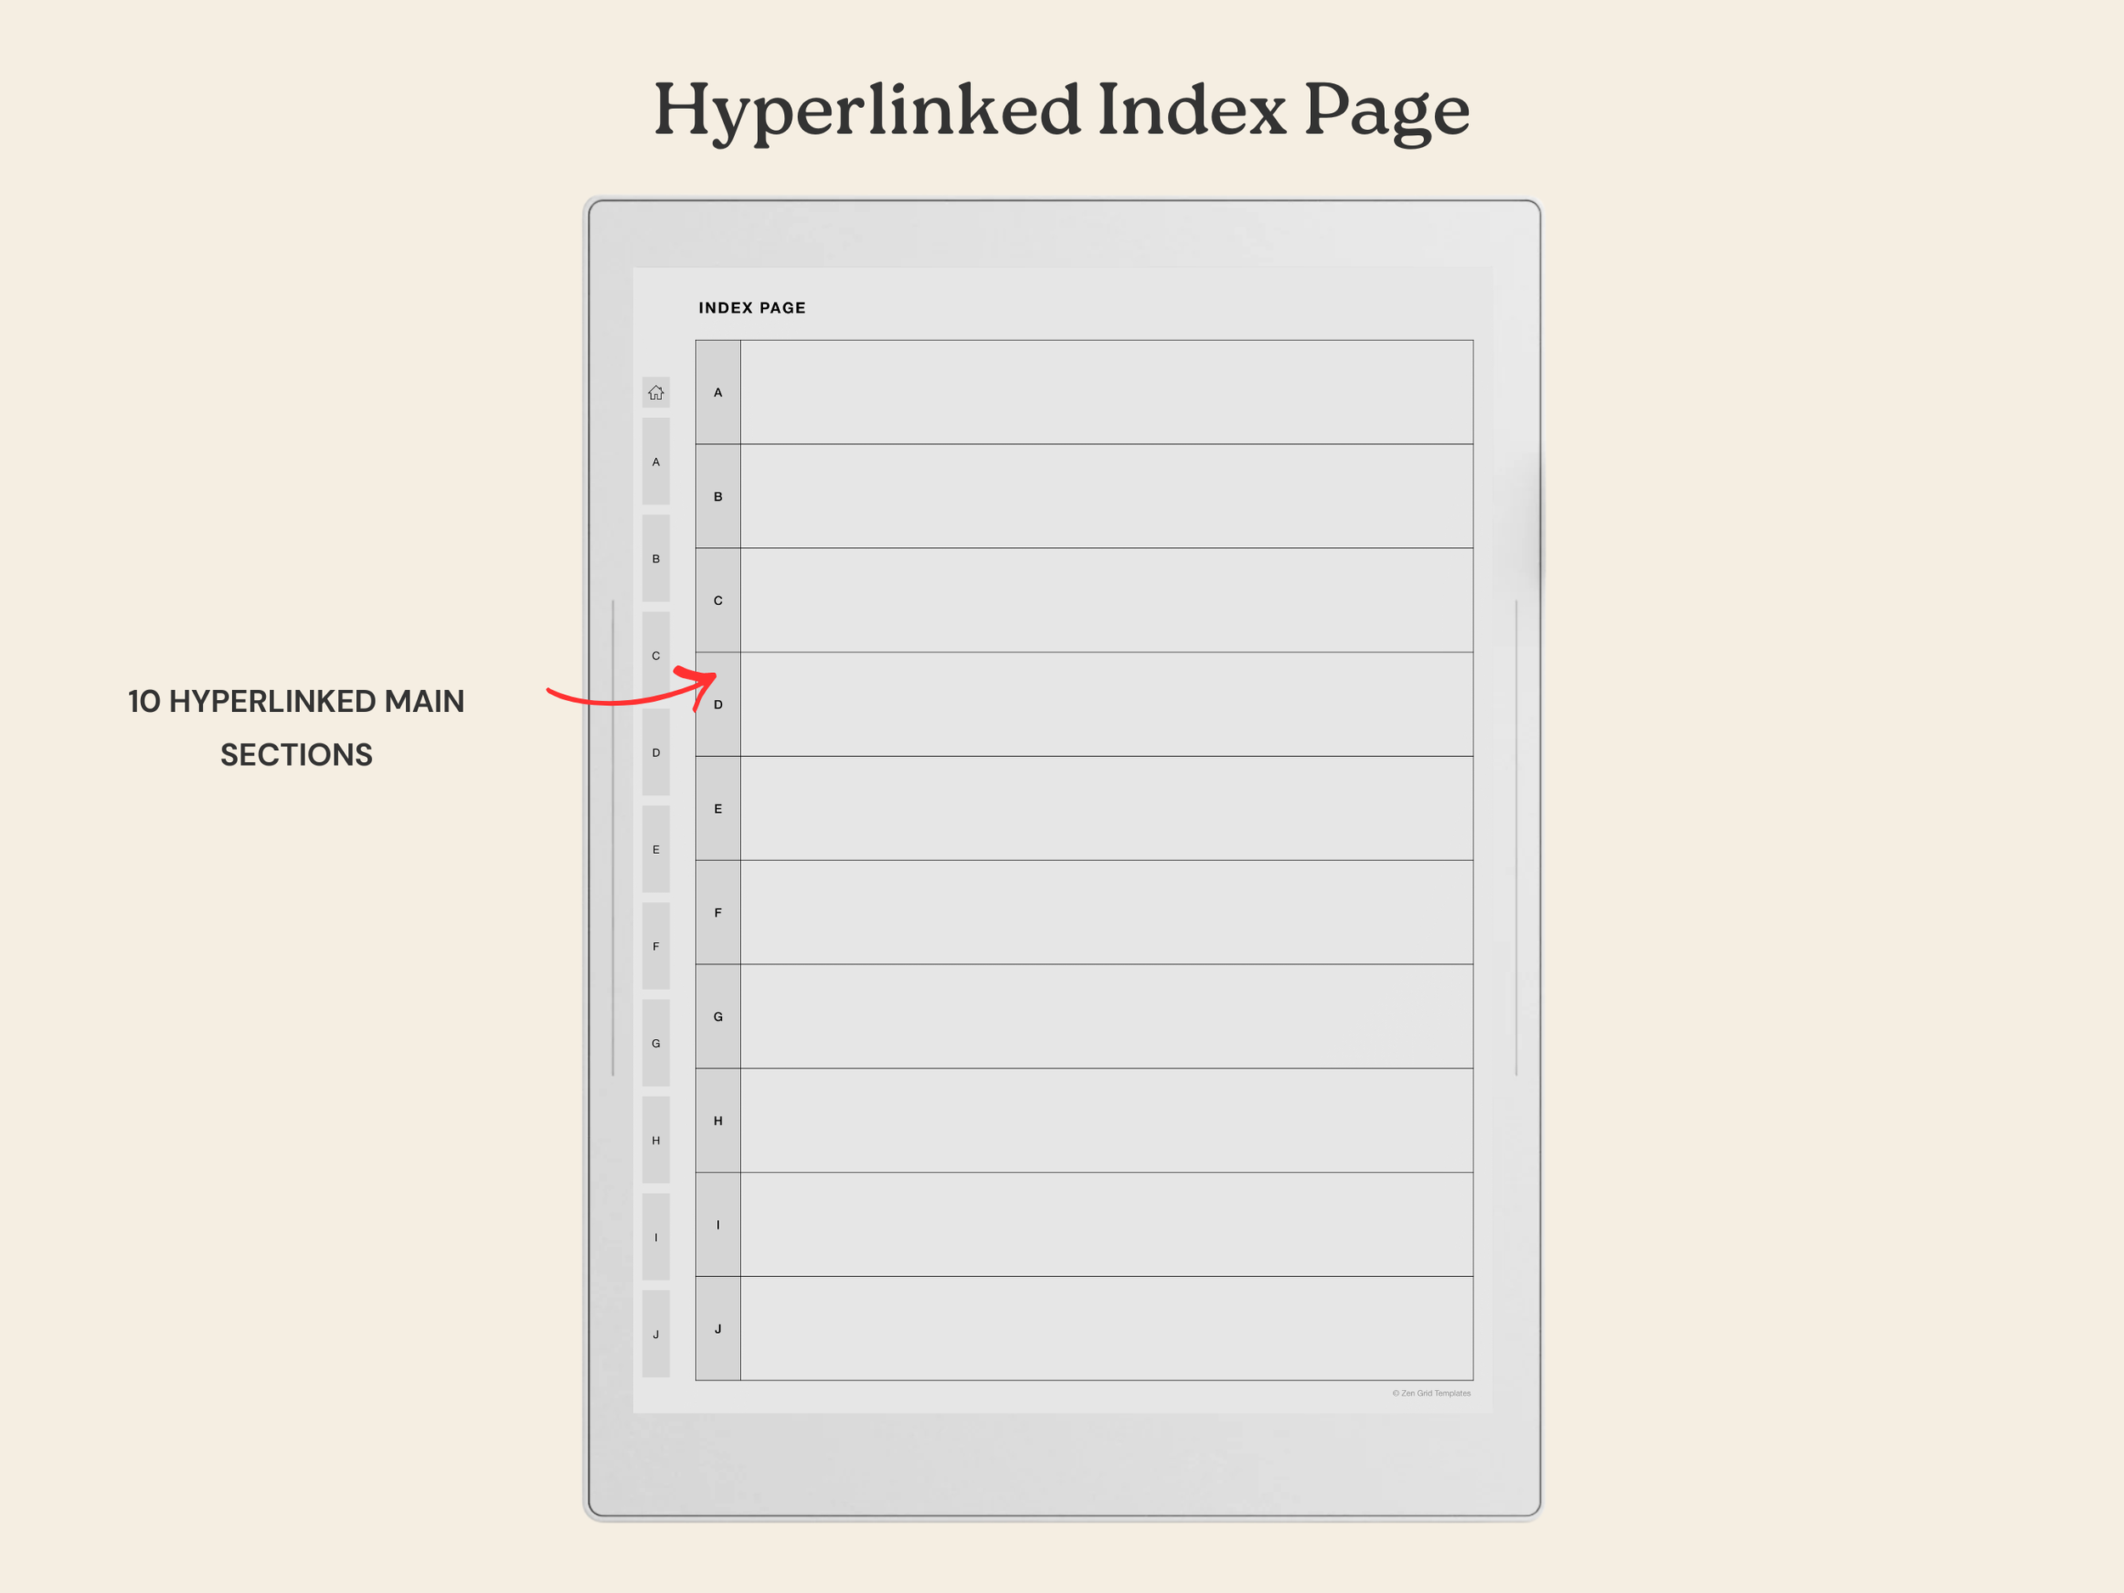Click the home icon in sidebar
This screenshot has height=1593, width=2124.
pyautogui.click(x=656, y=393)
